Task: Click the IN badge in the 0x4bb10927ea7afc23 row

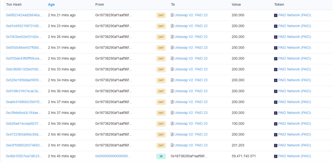Action: click(x=161, y=156)
